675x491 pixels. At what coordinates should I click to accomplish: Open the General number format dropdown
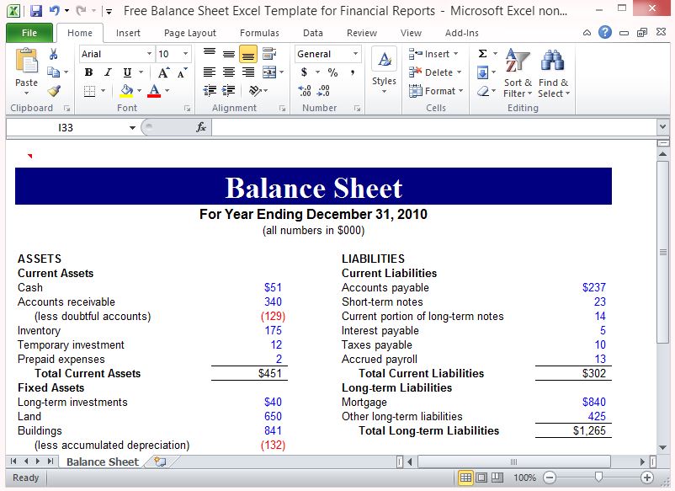[x=355, y=54]
